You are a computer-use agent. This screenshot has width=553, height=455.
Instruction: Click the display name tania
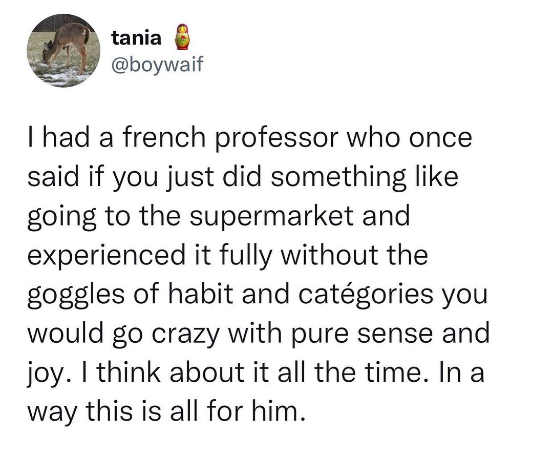[136, 37]
